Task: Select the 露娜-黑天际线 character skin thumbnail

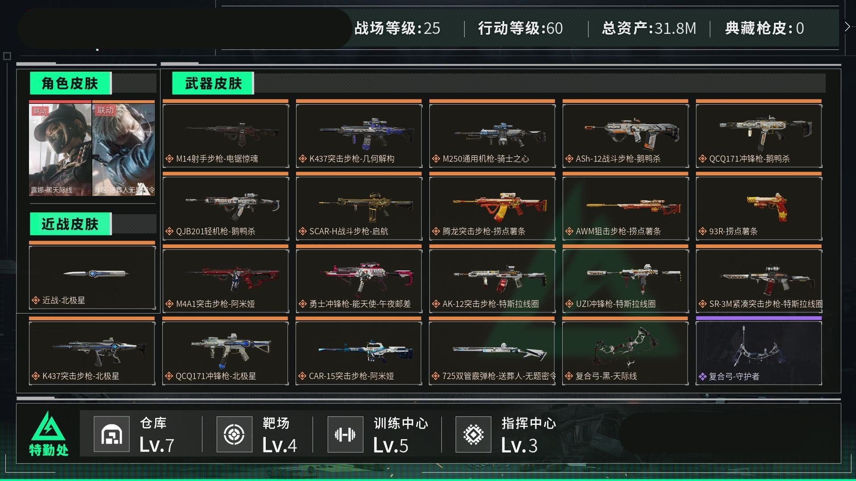Action: [x=60, y=150]
